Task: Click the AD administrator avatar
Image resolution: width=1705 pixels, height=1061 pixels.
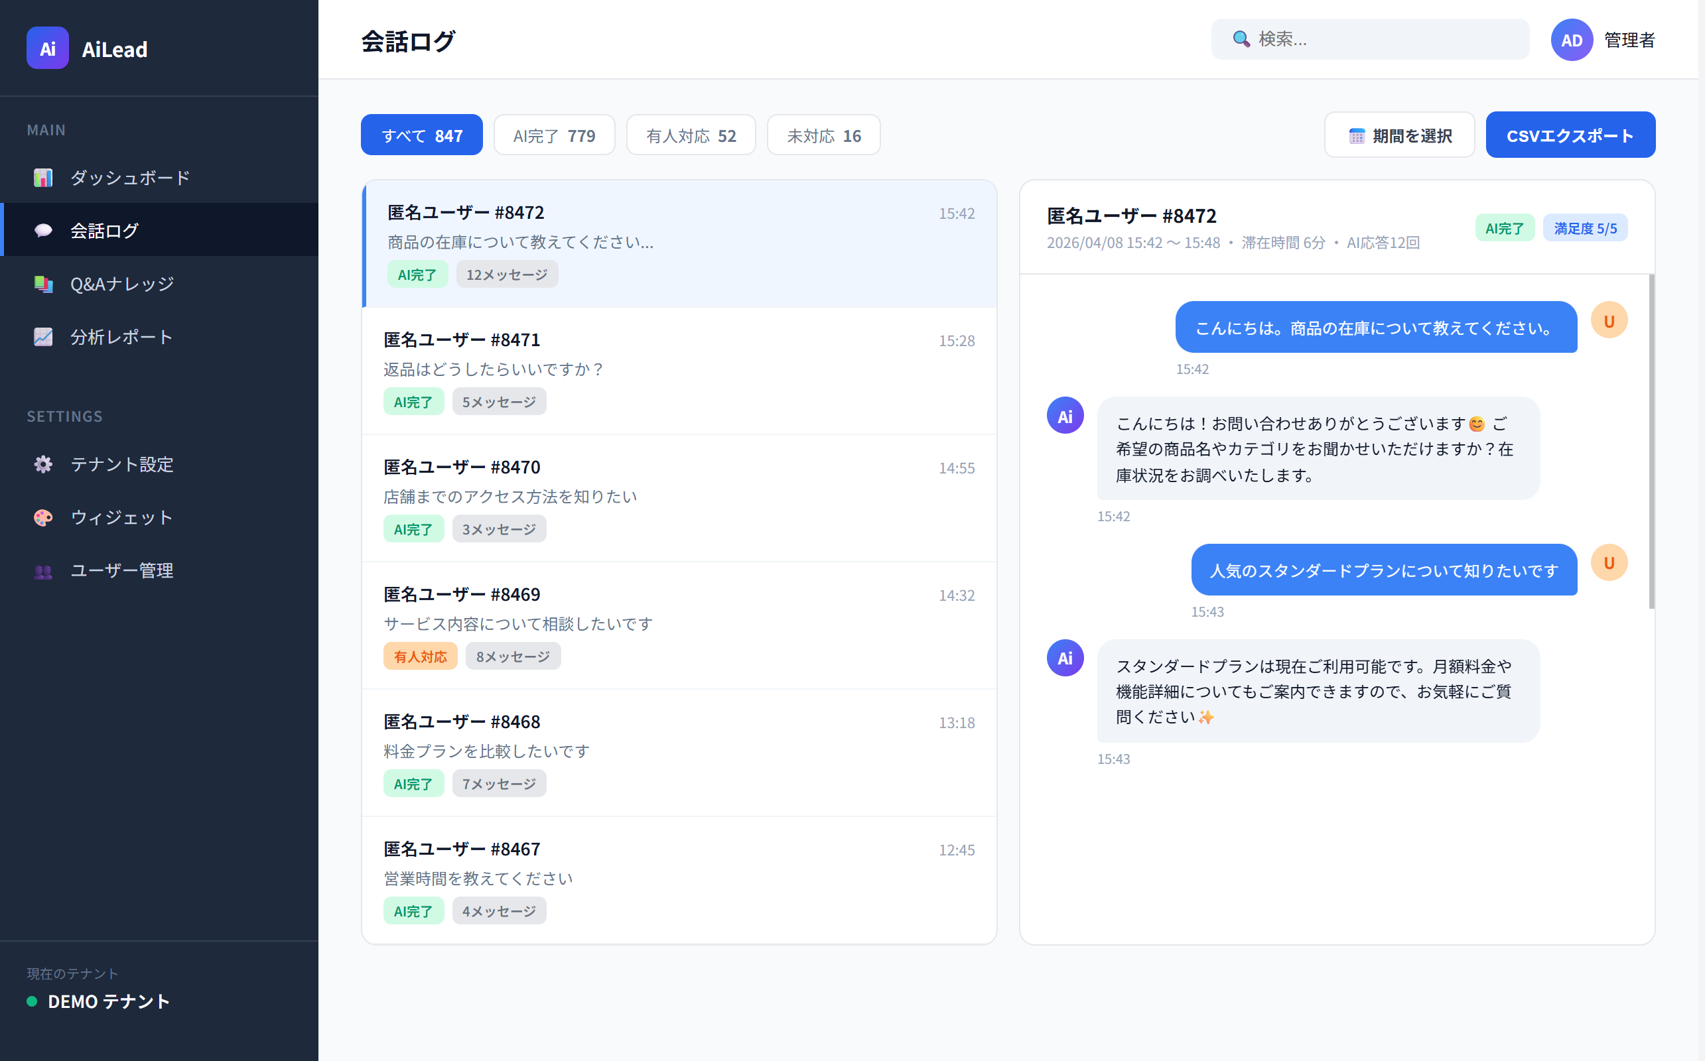Action: click(1572, 40)
